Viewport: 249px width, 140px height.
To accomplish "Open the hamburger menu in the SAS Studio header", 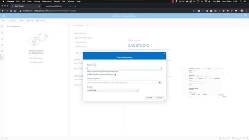I will (x=4, y=16).
